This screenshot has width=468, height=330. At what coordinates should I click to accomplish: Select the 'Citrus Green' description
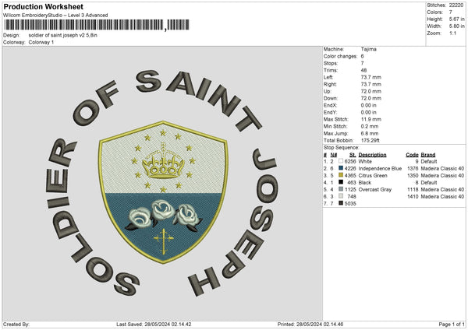click(x=373, y=176)
